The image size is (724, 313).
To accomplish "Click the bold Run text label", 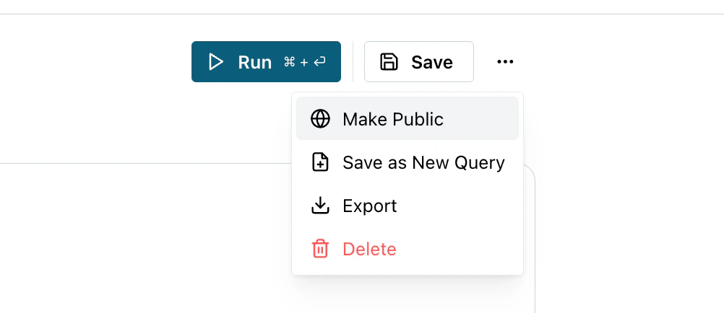I will pos(254,62).
